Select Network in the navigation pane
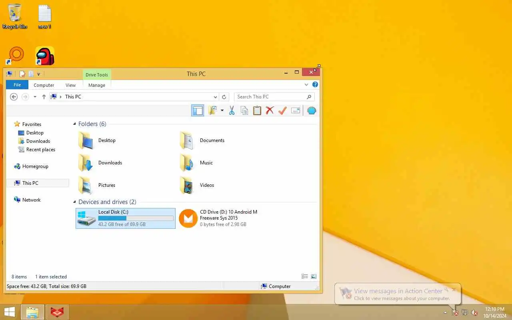This screenshot has height=320, width=512. (x=32, y=200)
